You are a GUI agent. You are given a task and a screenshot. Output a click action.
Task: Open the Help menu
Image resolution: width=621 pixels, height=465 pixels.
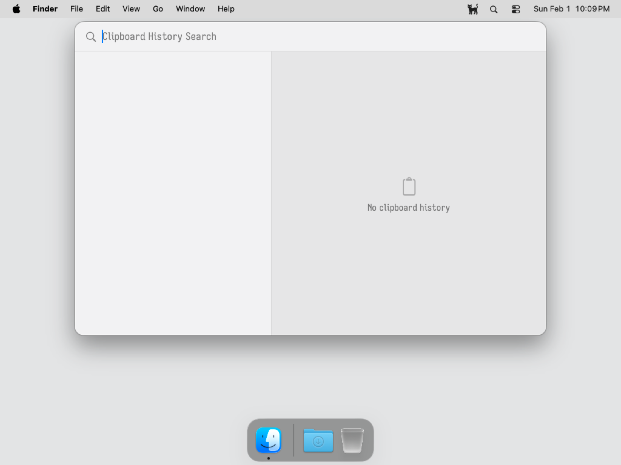point(226,9)
